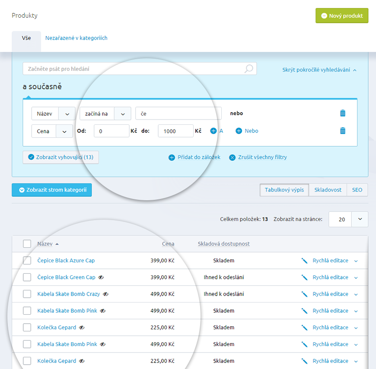Expand quick edit options for Čepice Black Azure Cap
376x369 pixels.
356,261
